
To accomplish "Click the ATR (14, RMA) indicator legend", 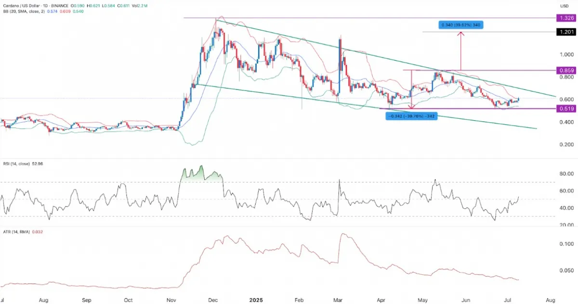I will (x=15, y=232).
